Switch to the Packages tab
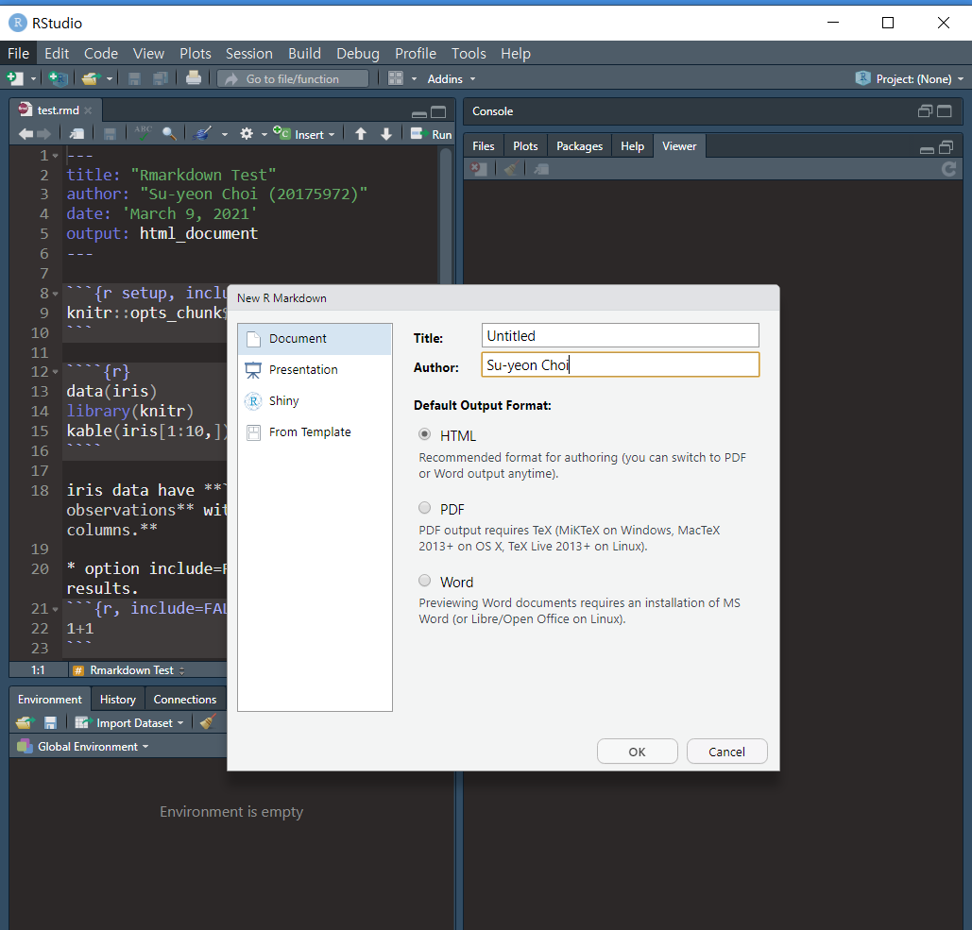 click(x=580, y=146)
